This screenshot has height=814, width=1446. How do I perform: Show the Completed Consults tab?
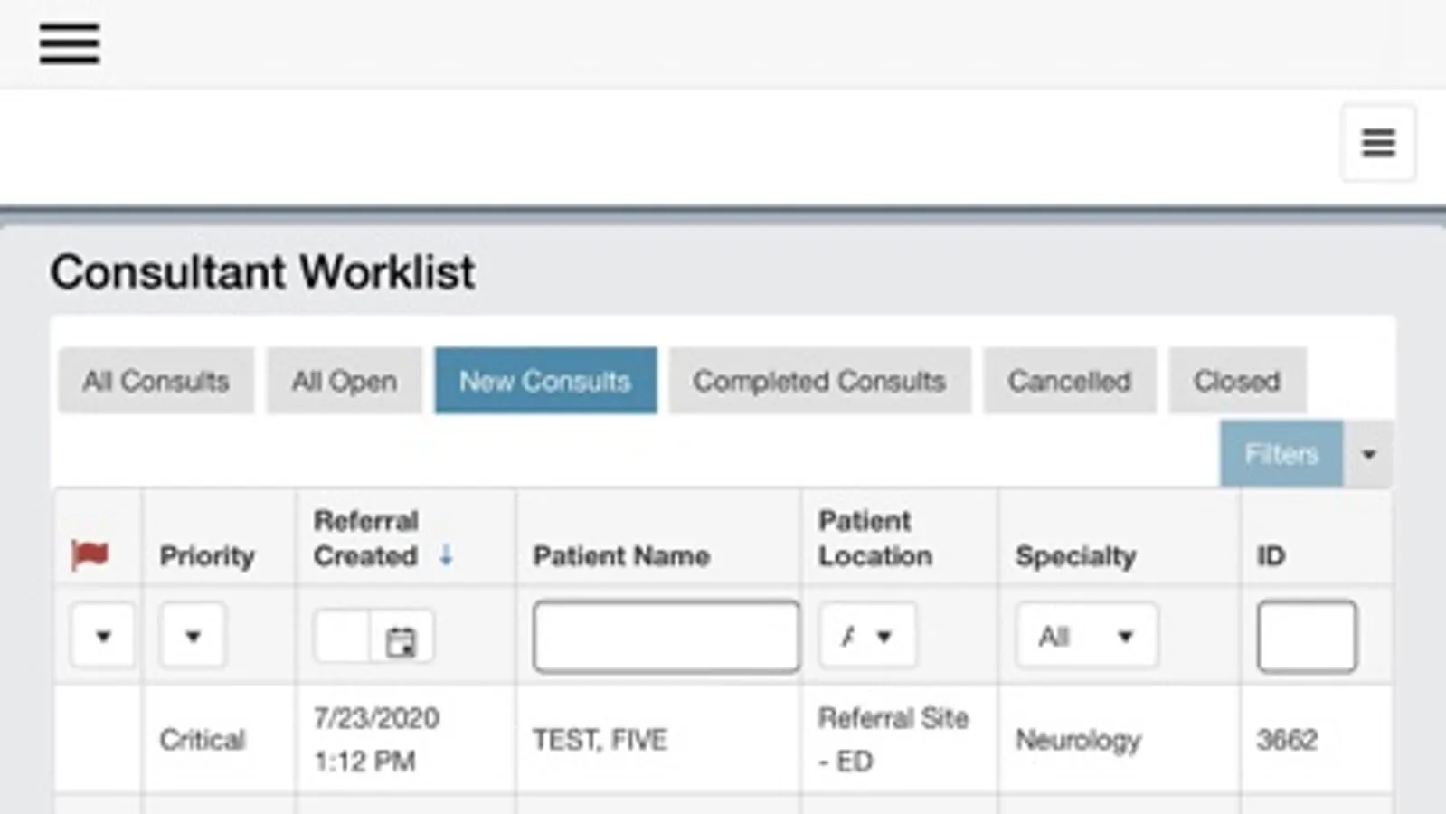[819, 381]
